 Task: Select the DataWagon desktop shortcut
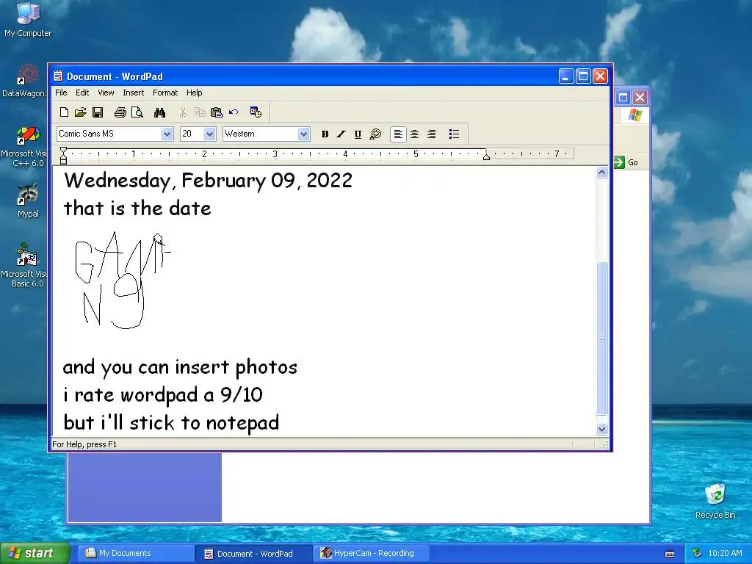tap(24, 82)
